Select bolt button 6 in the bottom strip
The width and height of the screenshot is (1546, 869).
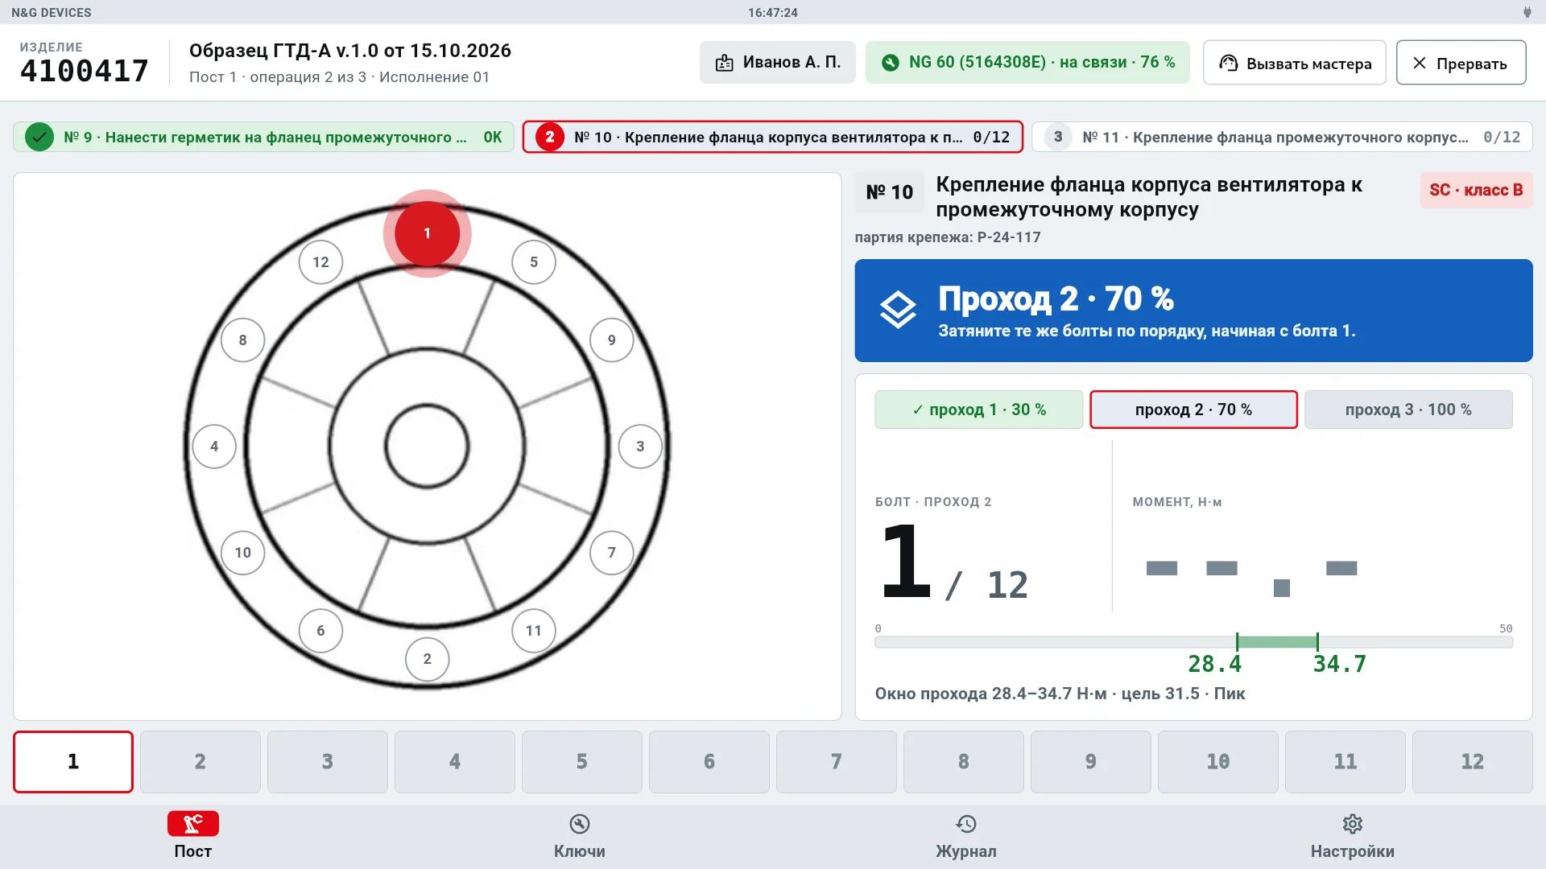click(709, 762)
